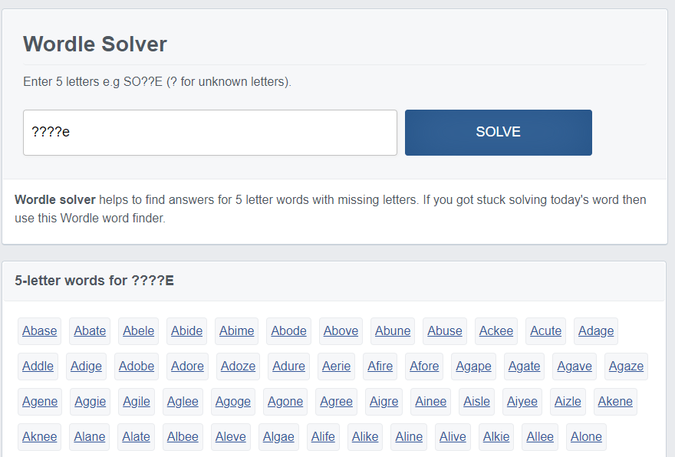Click the Alike word link

point(364,436)
